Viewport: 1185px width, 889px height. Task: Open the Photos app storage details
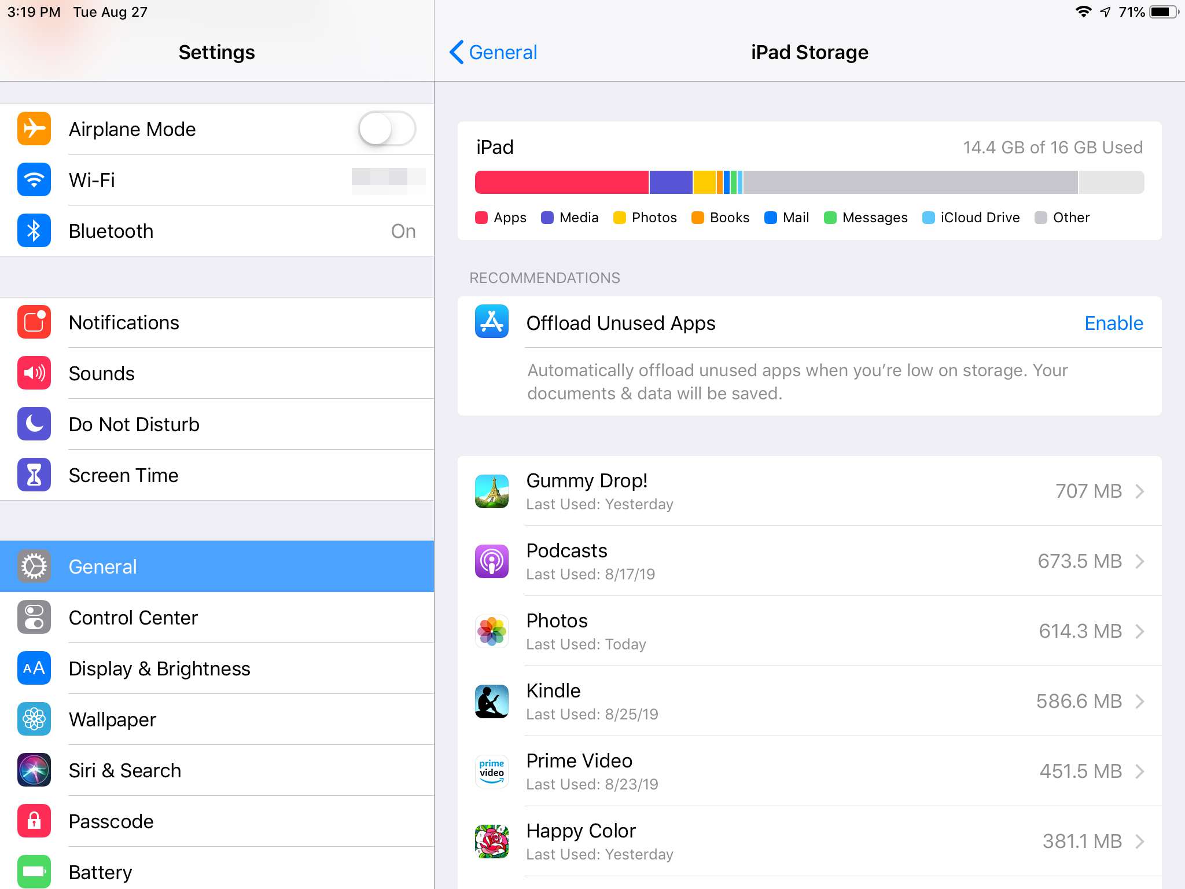(x=810, y=630)
